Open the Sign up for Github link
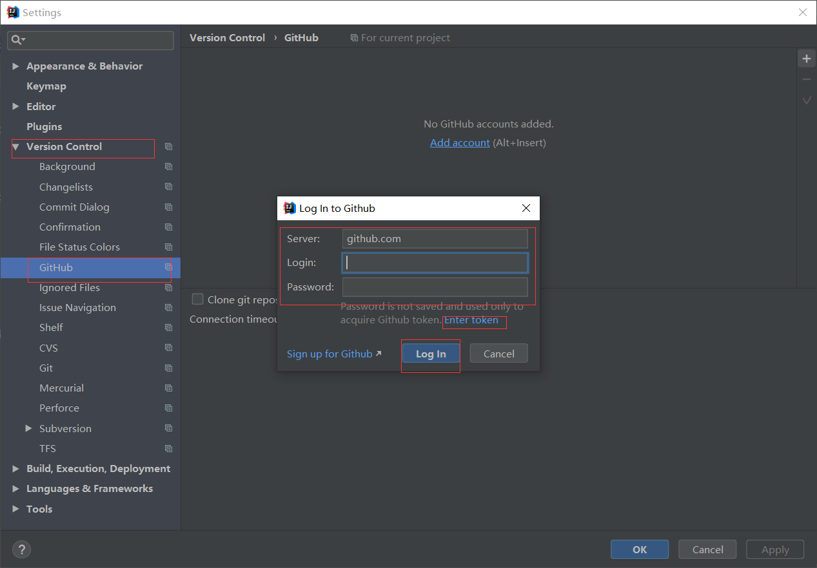 [334, 354]
